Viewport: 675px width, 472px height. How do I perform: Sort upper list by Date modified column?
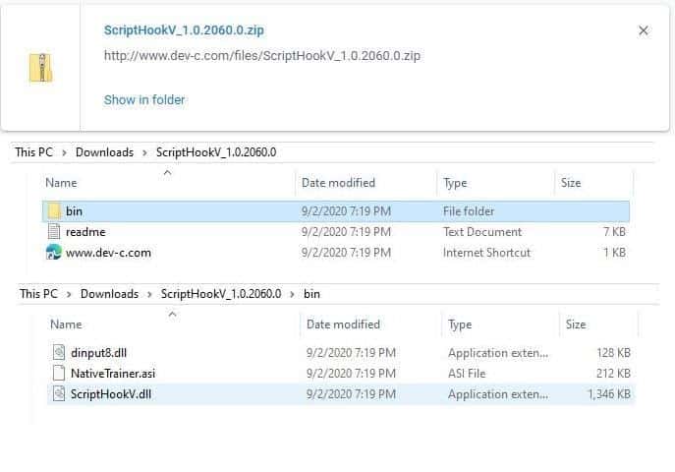click(x=338, y=183)
